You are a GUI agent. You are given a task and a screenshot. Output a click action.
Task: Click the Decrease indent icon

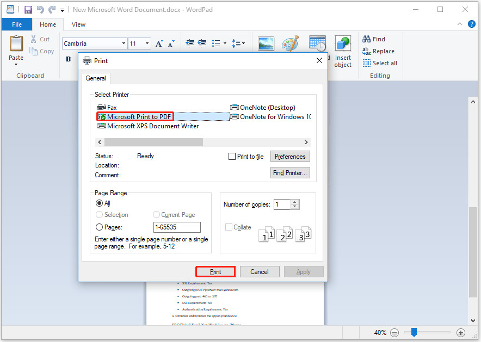[190, 43]
